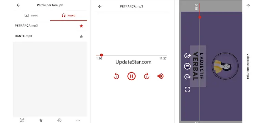Click the 17:37 total duration label
267x123 pixels.
(x=163, y=58)
